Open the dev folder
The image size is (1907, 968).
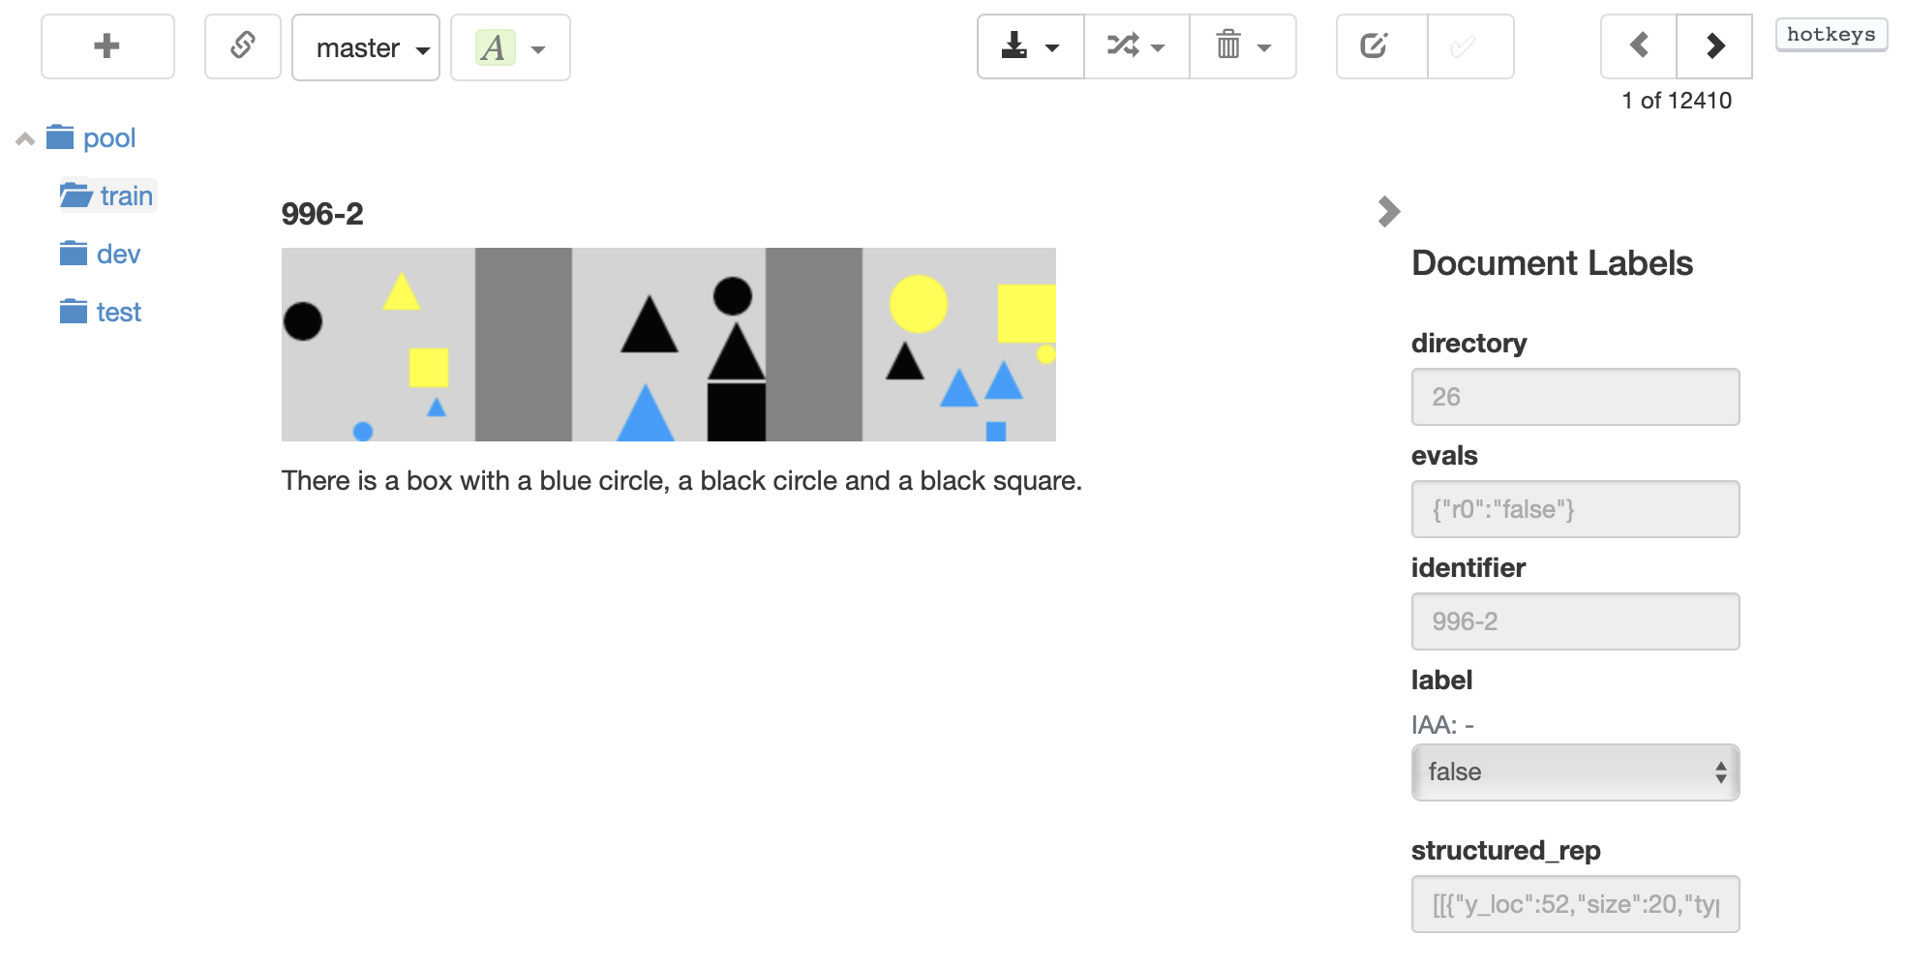100,254
